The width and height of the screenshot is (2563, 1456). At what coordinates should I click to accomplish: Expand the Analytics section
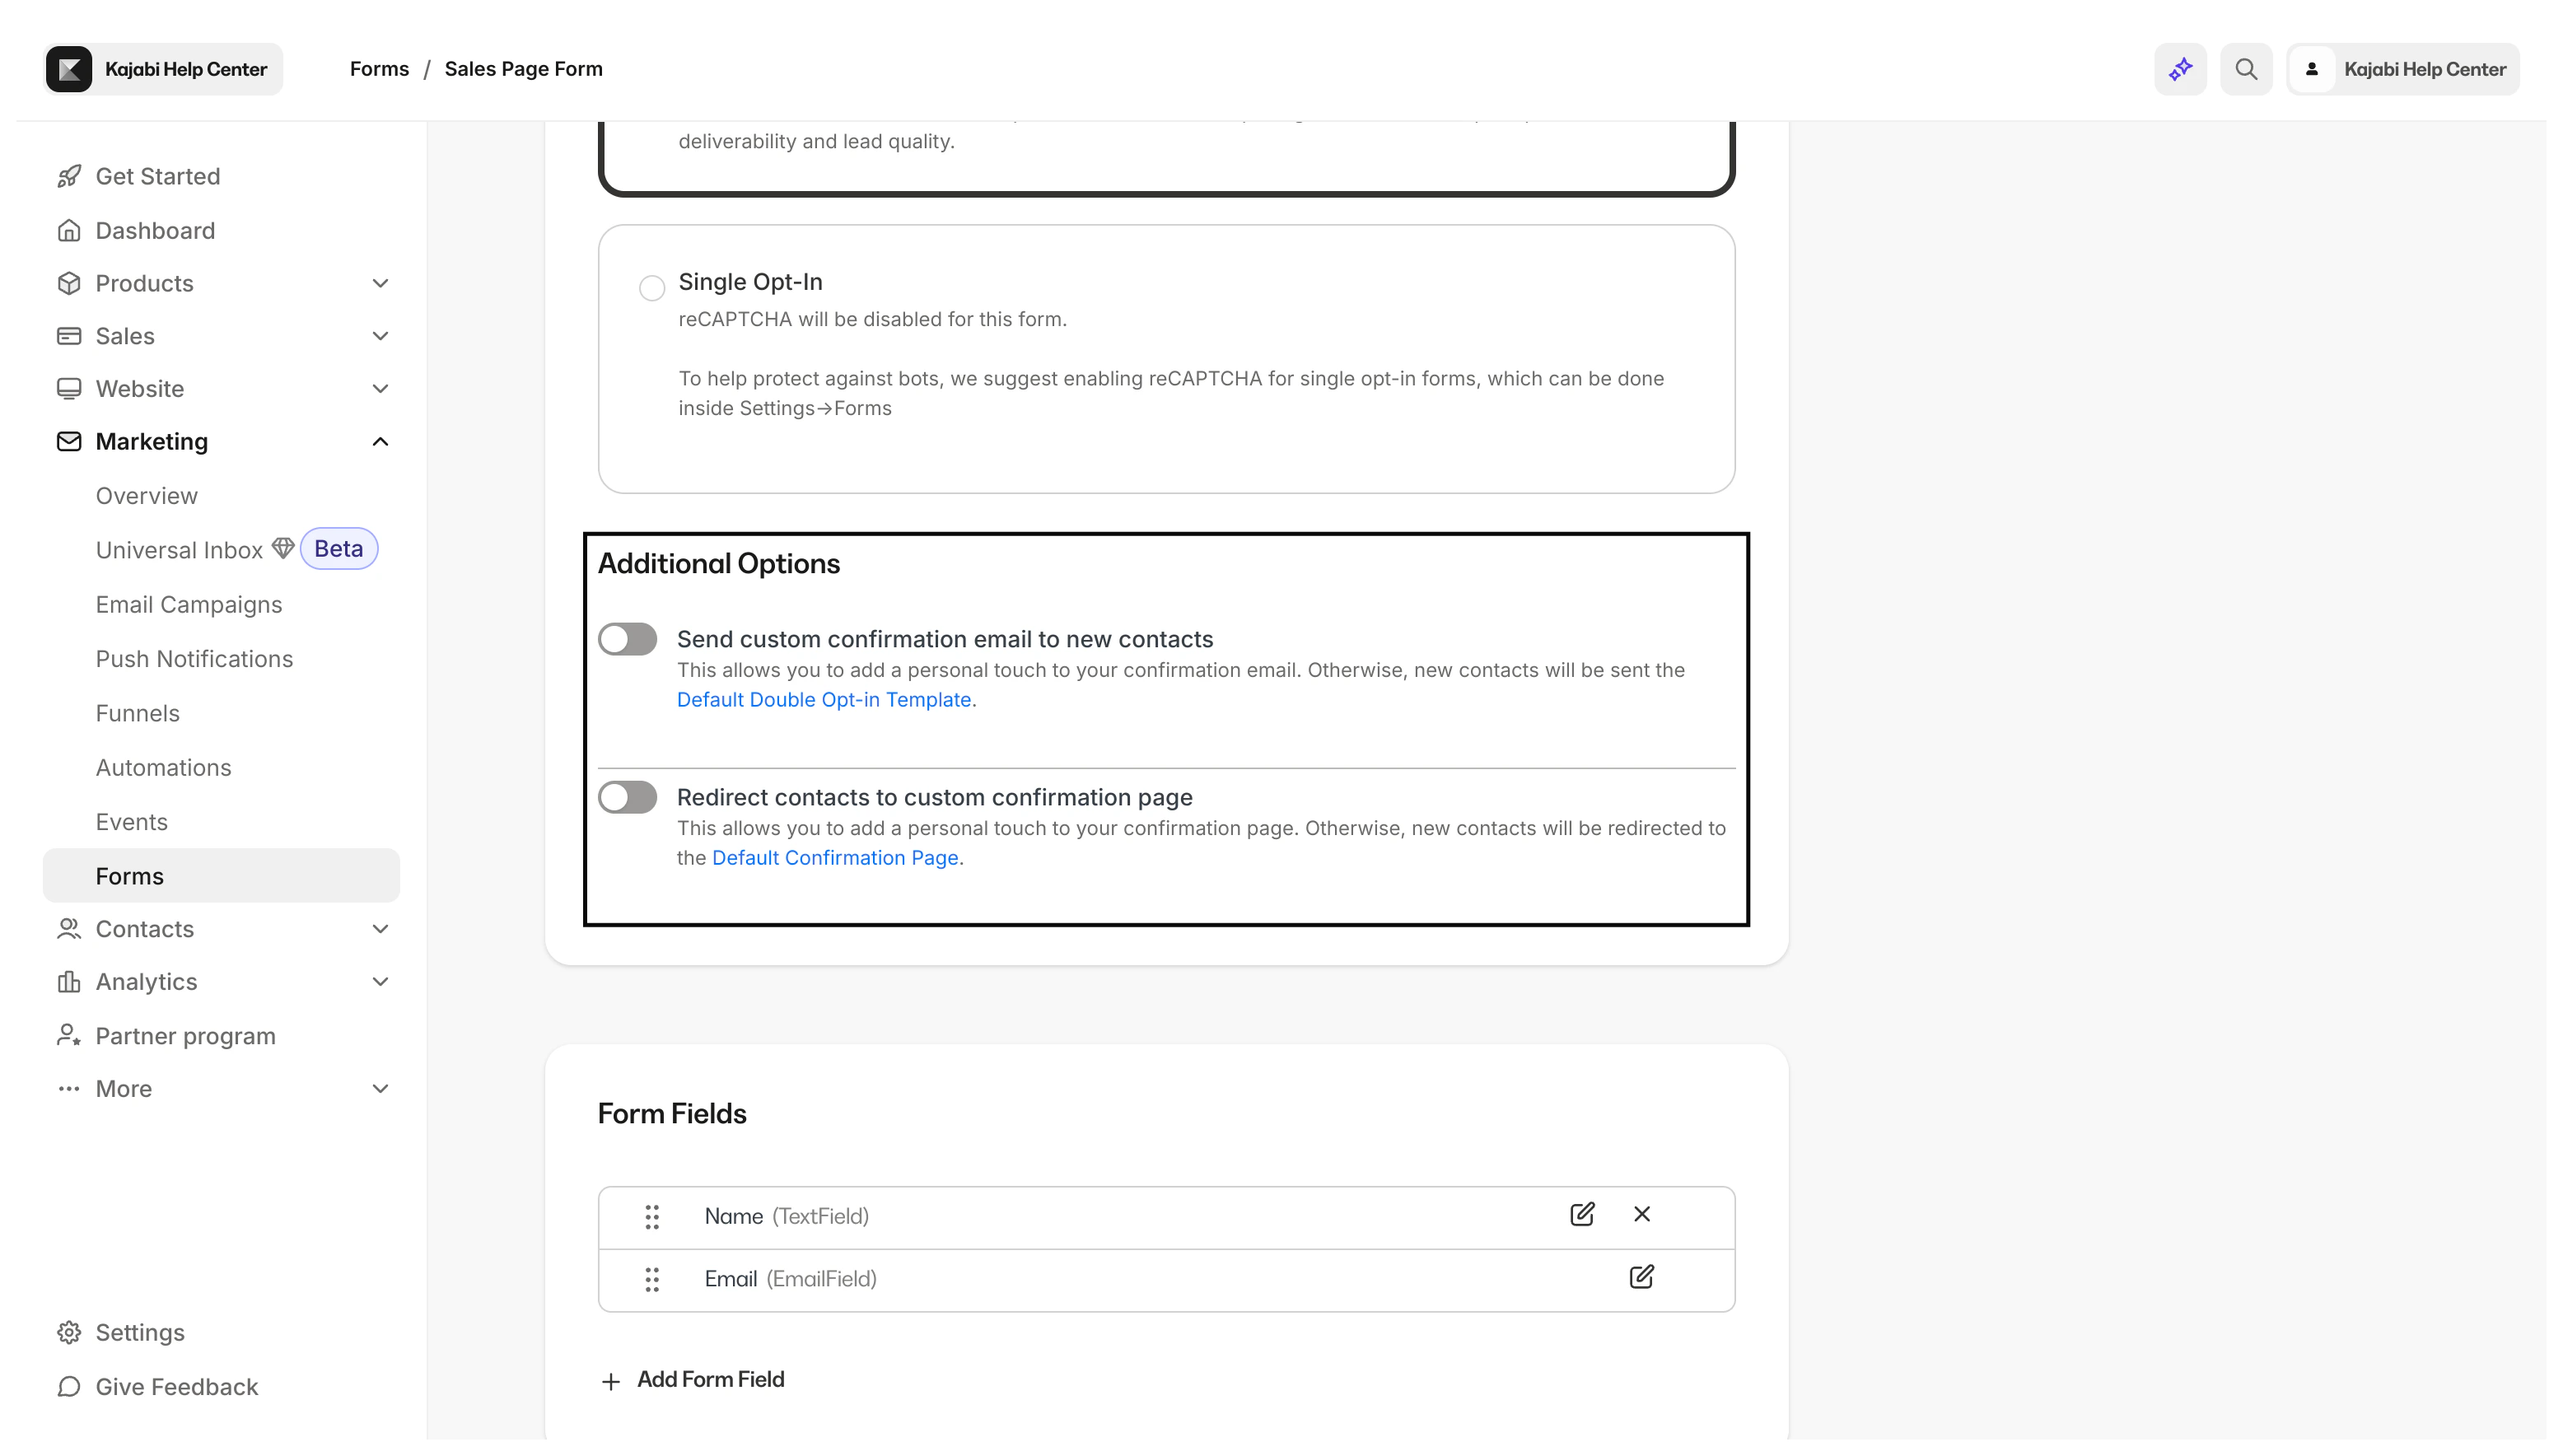point(380,981)
